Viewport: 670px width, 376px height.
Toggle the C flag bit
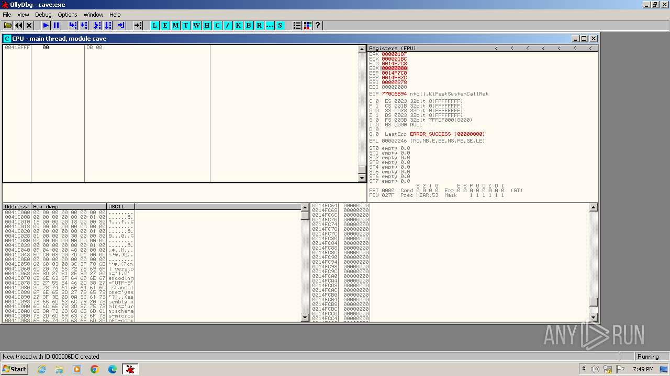click(377, 101)
